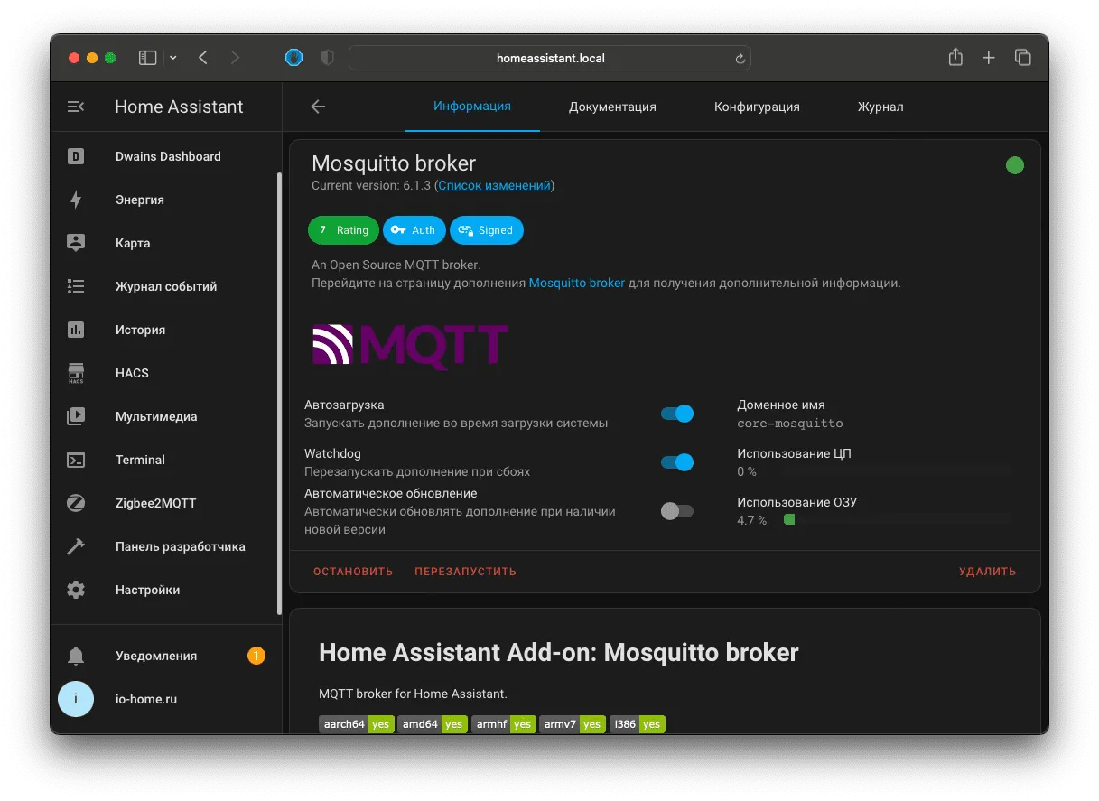Click the aarch64 yes badge
Image resolution: width=1099 pixels, height=801 pixels.
(x=357, y=724)
